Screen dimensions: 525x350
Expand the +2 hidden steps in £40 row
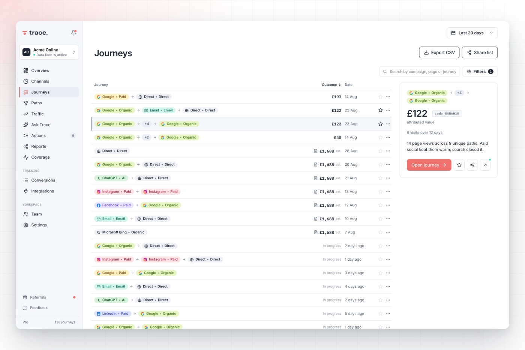147,137
